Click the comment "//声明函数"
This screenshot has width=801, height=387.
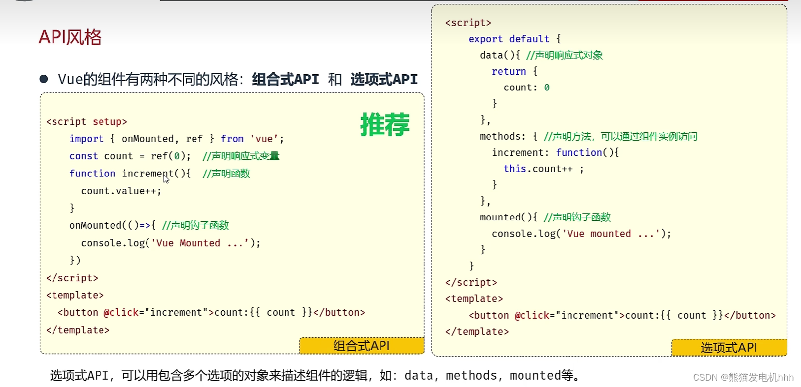point(226,173)
